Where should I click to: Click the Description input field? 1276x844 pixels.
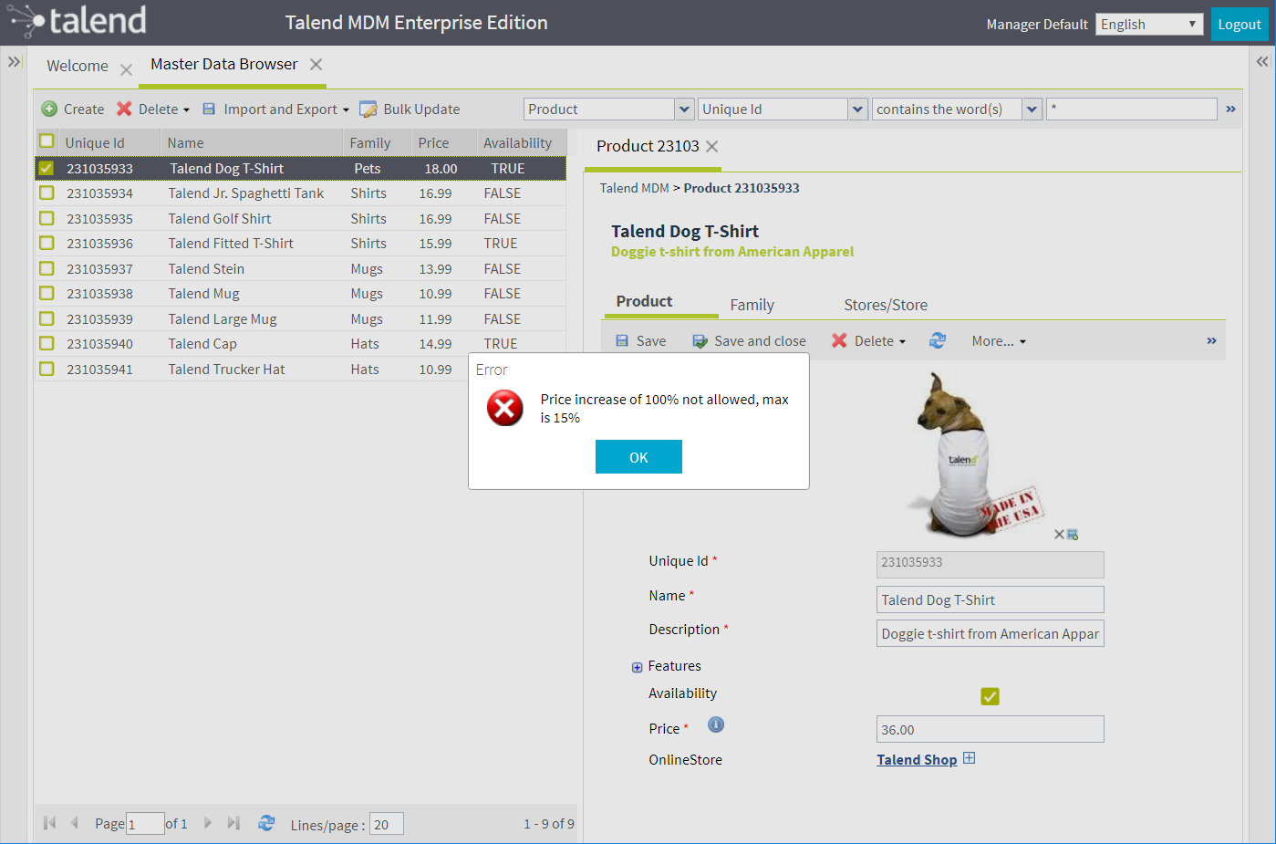[990, 633]
